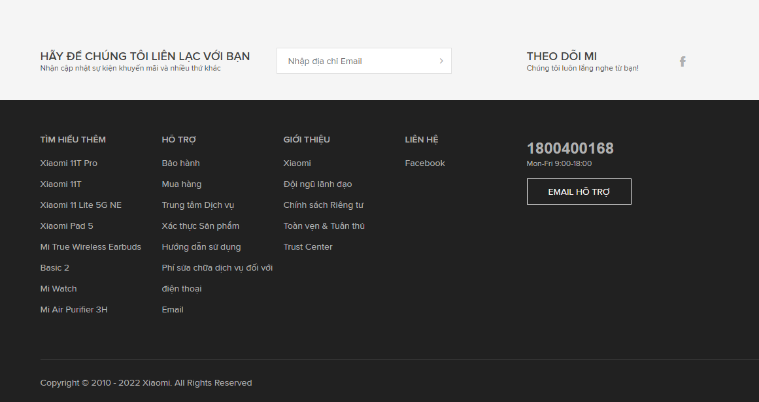Screen dimensions: 759x402
Task: Open Trung tâm Dịch vụ link
Action: 197,205
